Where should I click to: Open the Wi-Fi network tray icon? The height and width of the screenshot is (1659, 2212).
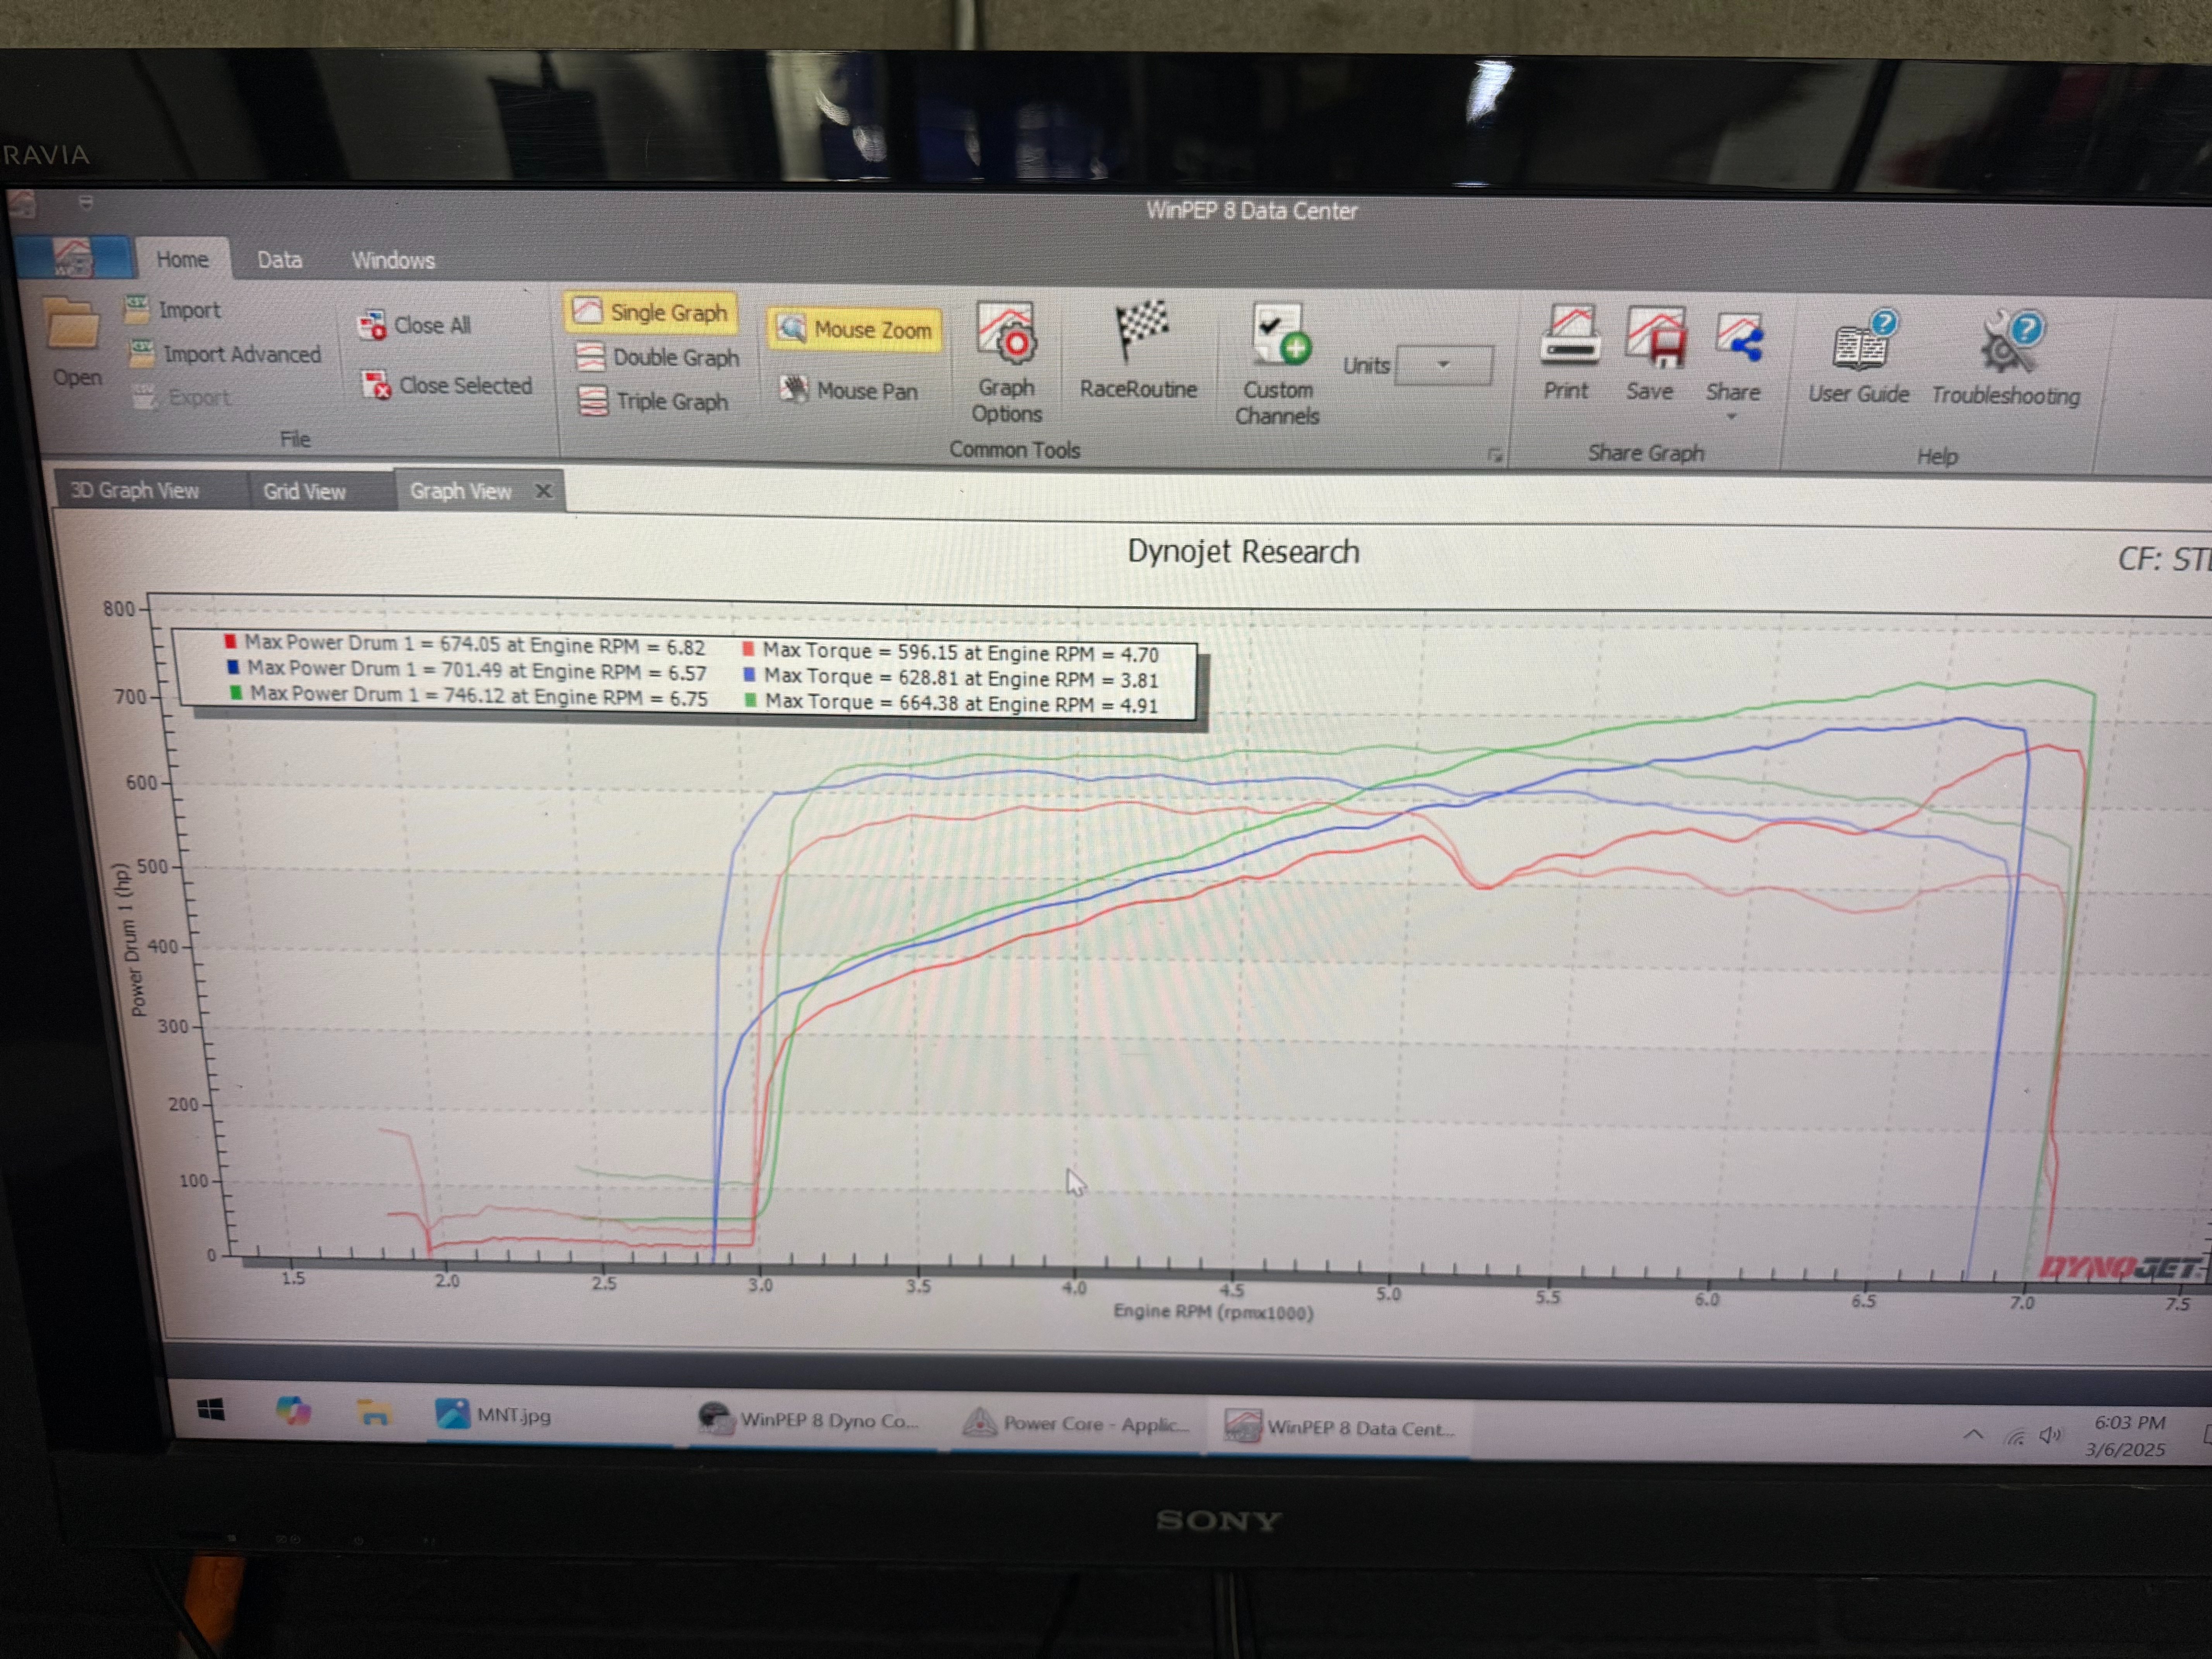click(x=2015, y=1437)
